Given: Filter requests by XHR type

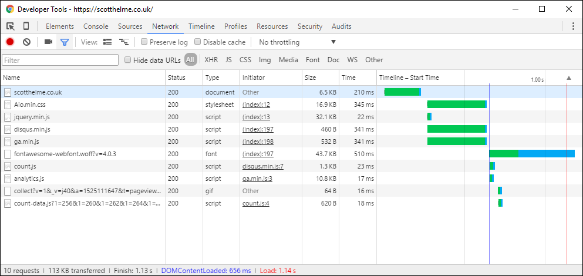Looking at the screenshot, I should point(211,60).
